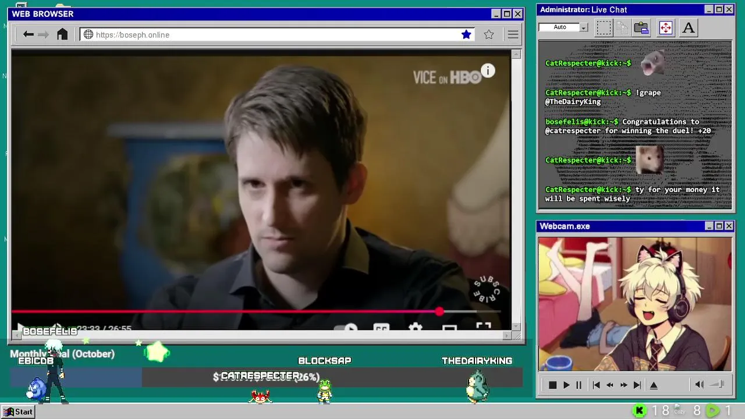
Task: Click the outlined favorites star icon
Action: click(489, 35)
